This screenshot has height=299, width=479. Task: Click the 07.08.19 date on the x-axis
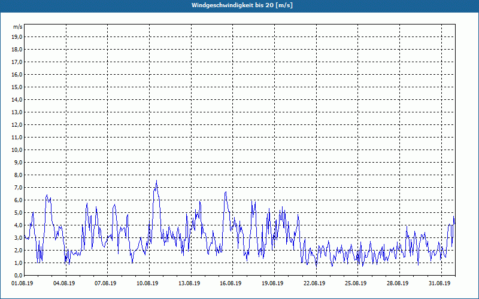click(105, 283)
